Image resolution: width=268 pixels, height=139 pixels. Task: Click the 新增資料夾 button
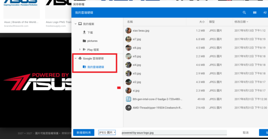(83, 133)
